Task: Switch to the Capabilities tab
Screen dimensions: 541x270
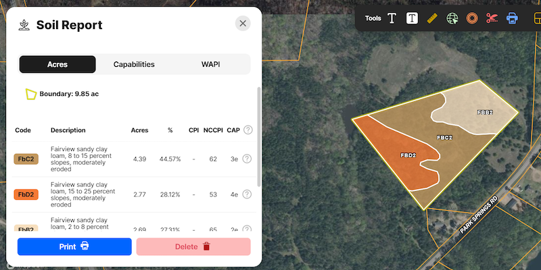Action: (134, 65)
